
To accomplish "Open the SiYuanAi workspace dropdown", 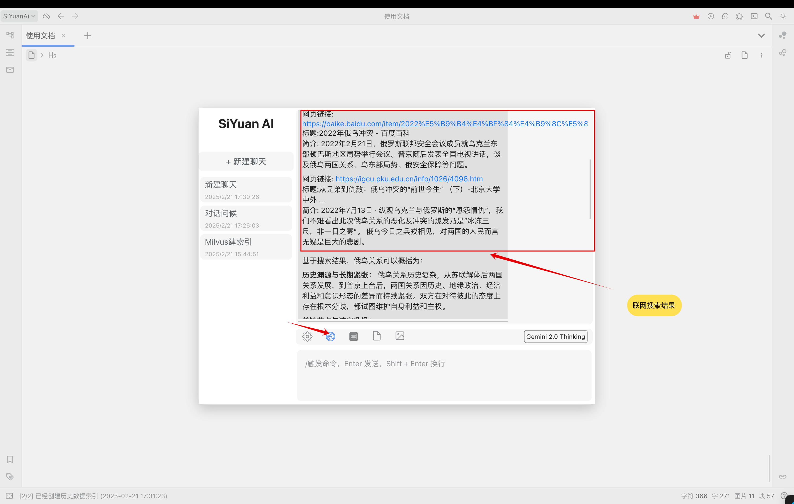I will [x=19, y=16].
